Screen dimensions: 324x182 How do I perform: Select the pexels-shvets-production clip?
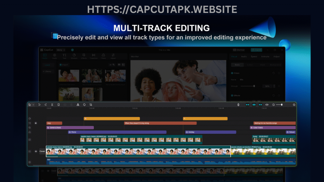(263, 151)
